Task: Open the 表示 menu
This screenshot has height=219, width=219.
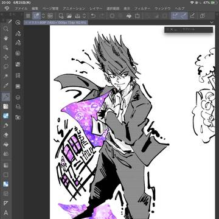Action: 127,9
